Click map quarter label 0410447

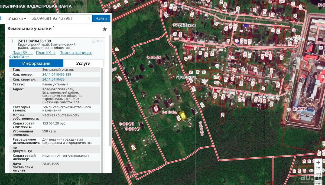coord(133,129)
